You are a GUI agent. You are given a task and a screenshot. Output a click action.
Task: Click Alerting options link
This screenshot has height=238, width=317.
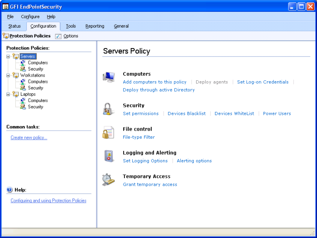coord(194,161)
